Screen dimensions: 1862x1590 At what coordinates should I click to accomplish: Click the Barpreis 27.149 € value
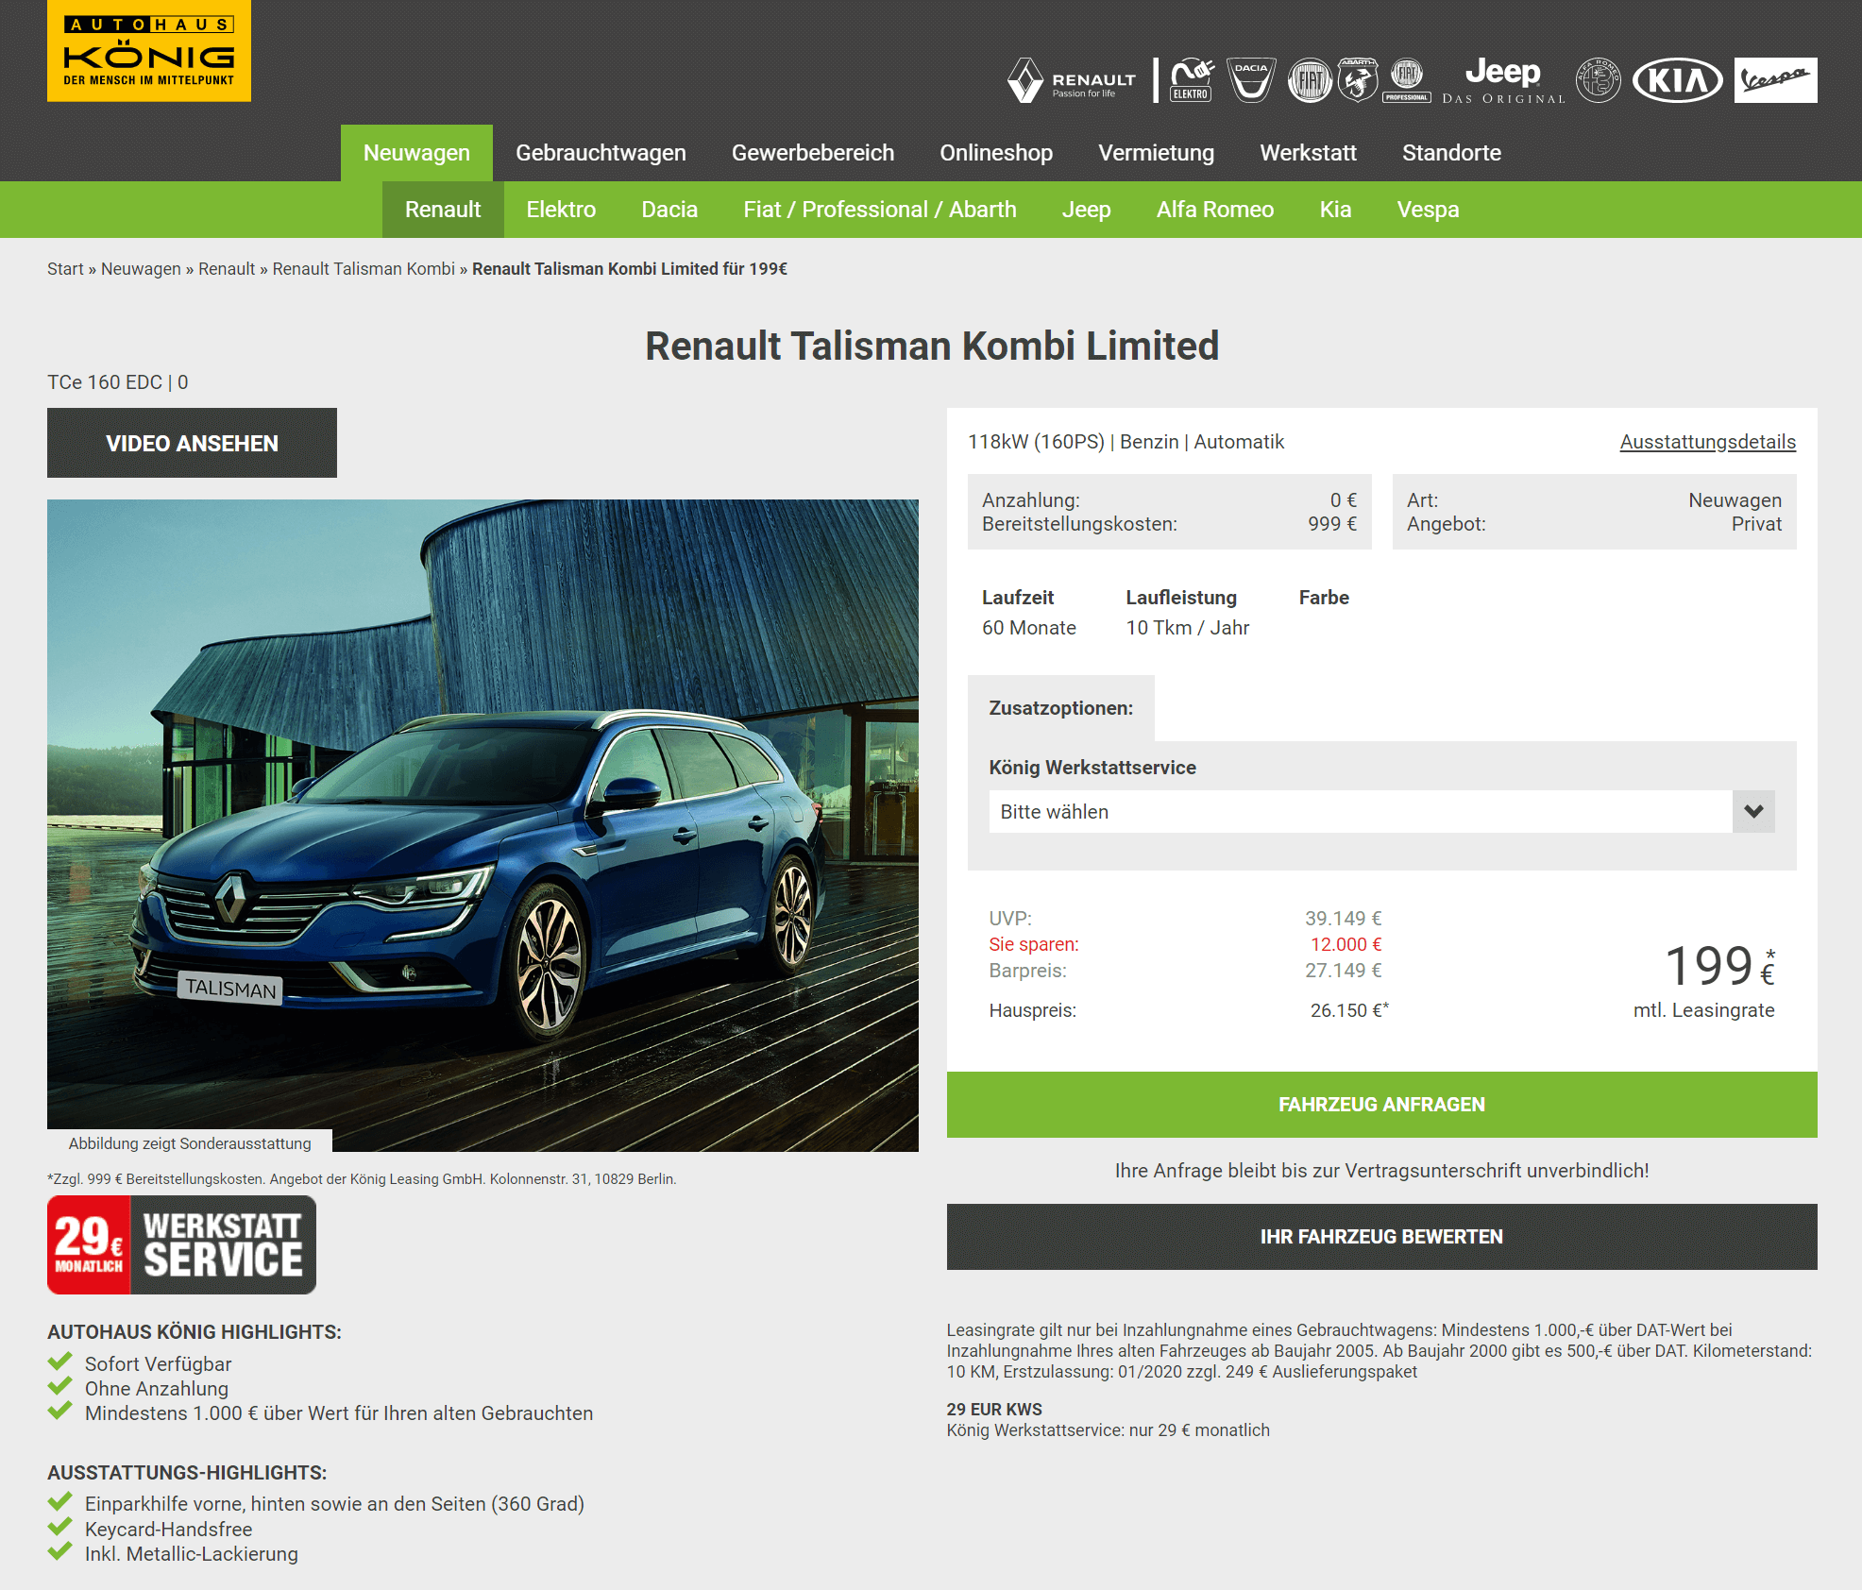(x=1343, y=971)
